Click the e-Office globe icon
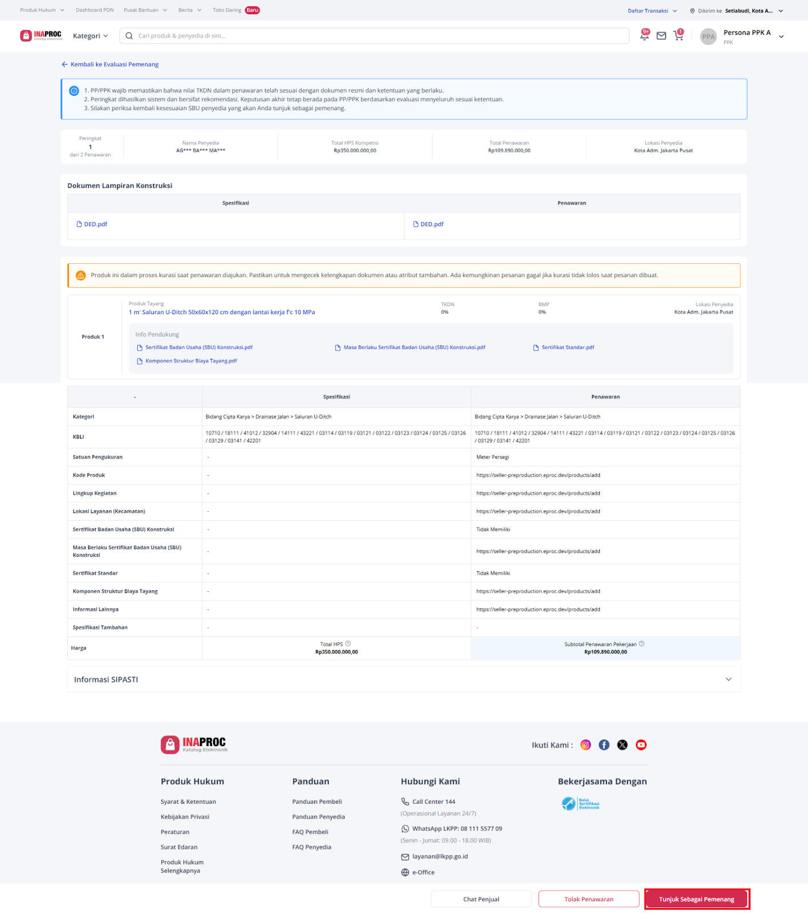Screen dimensions: 808x914 pyautogui.click(x=405, y=872)
